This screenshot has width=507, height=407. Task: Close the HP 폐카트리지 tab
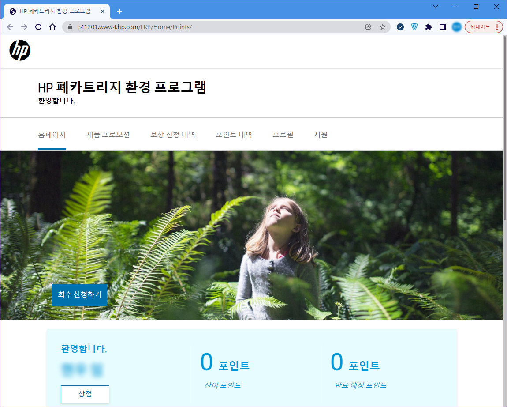[102, 11]
